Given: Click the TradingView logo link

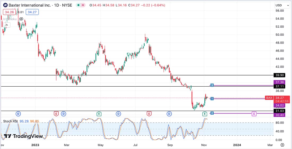Looking at the screenshot, I should 23,136.
